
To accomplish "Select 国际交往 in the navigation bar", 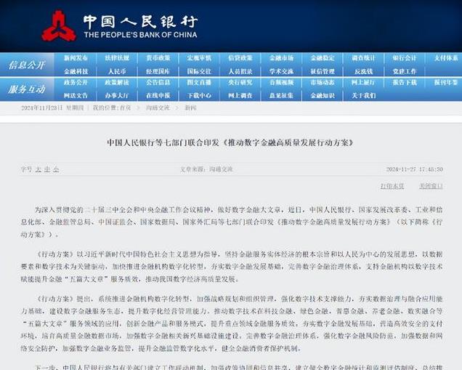I will pyautogui.click(x=199, y=71).
